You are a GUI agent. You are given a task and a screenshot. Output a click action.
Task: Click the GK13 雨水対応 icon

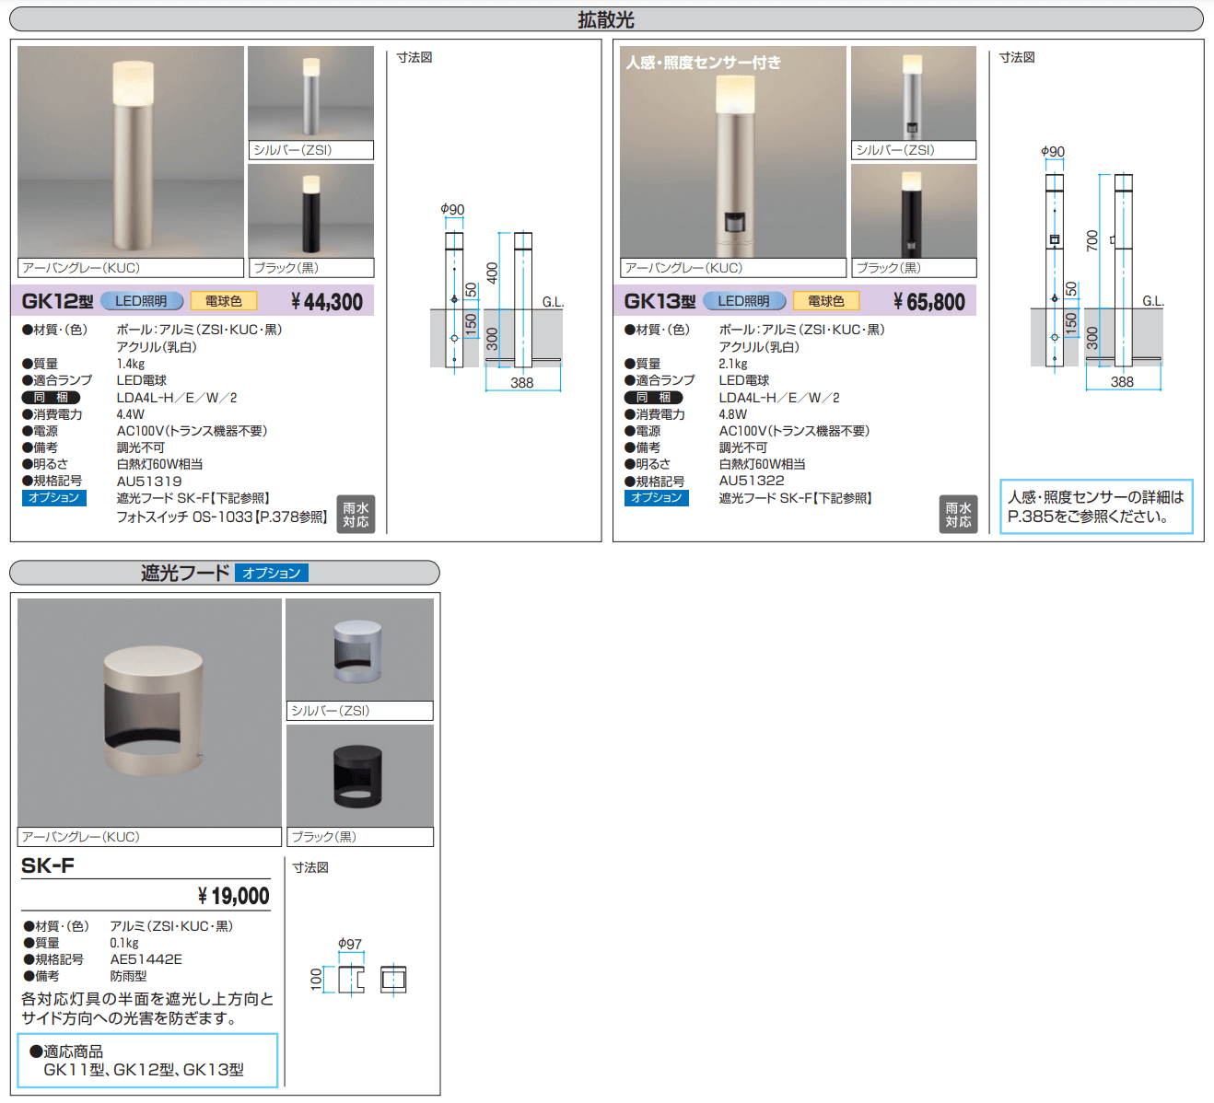pyautogui.click(x=958, y=515)
